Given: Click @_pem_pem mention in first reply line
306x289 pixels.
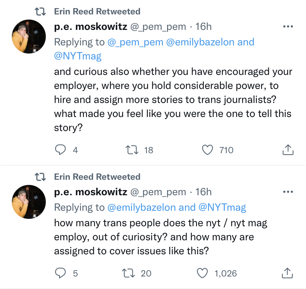Looking at the screenshot, I should coord(135,42).
